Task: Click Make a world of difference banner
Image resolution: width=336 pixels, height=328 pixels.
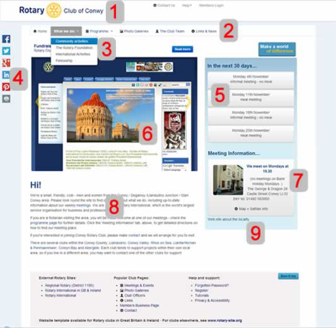Action: [277, 49]
